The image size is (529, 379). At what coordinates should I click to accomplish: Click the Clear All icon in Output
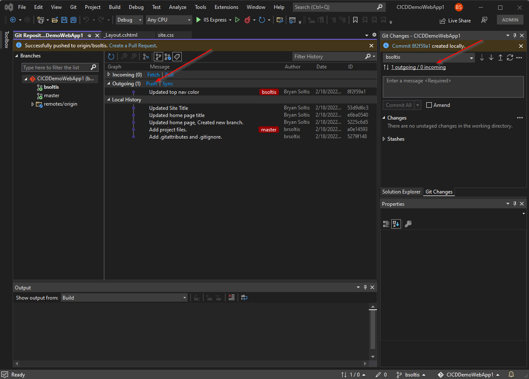coord(231,297)
